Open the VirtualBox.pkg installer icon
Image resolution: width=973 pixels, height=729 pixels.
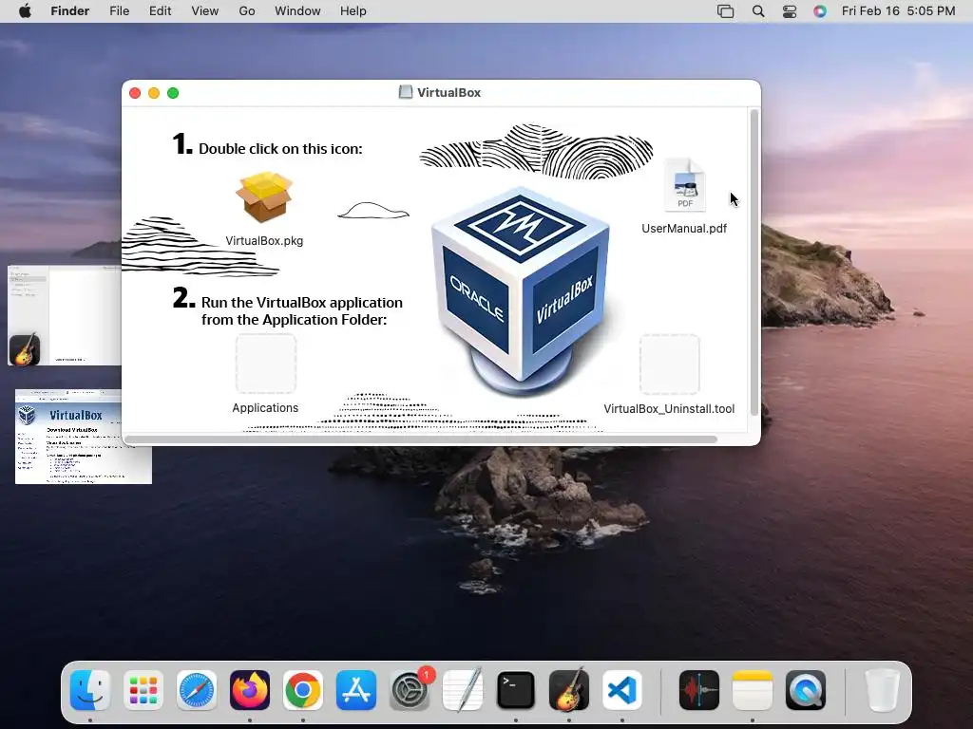click(264, 197)
